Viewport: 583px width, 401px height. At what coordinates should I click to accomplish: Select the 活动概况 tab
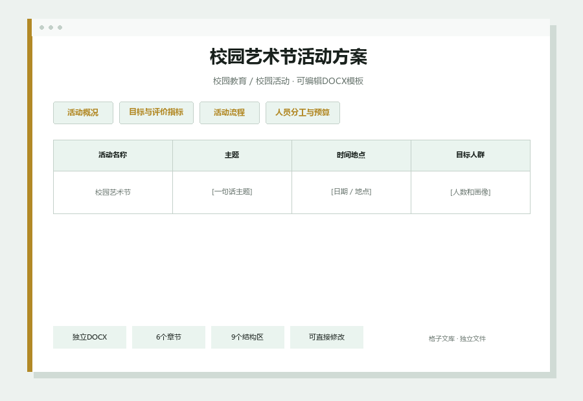83,113
